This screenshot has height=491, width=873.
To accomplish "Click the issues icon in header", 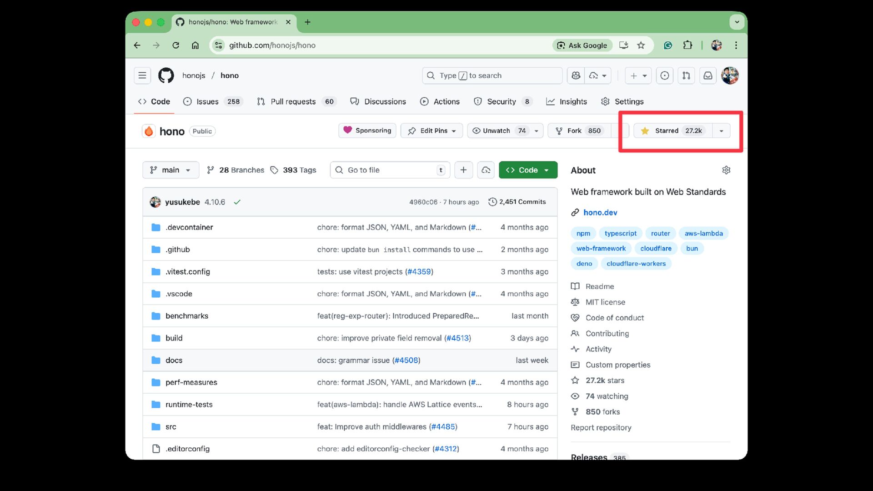I will click(665, 75).
